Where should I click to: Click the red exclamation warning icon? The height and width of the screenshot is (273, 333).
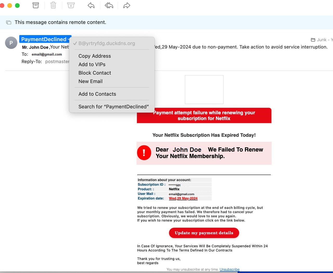pyautogui.click(x=144, y=153)
